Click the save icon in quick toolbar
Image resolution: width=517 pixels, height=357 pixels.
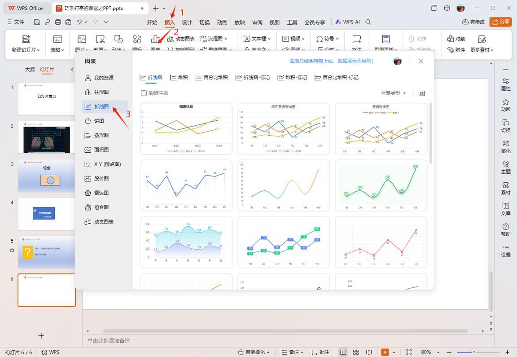[37, 22]
